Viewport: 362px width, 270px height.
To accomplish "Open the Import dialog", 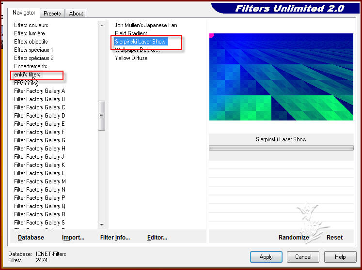I will coord(73,238).
